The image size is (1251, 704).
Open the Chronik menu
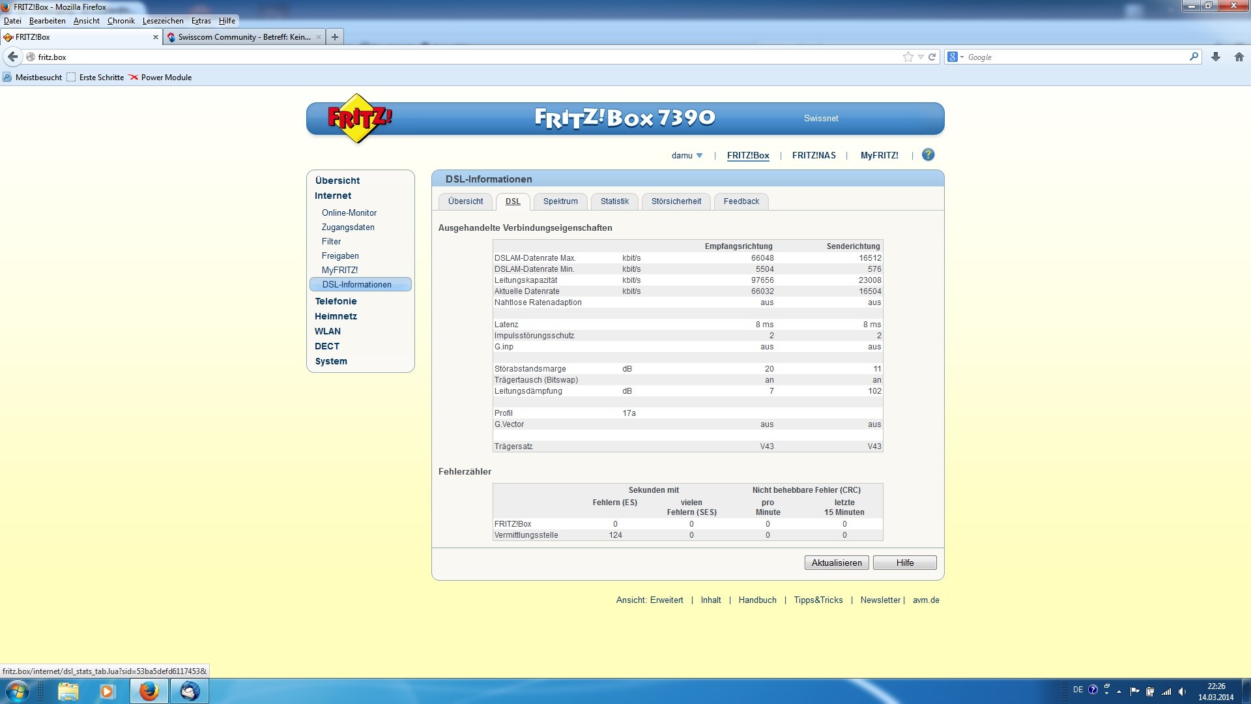(121, 21)
